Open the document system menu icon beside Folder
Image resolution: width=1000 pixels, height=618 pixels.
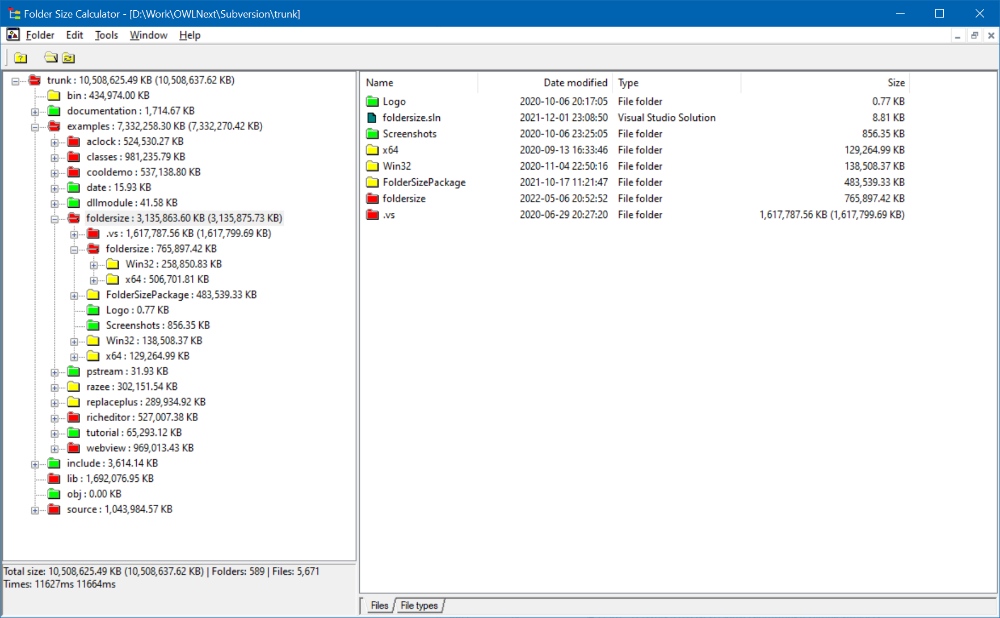click(13, 35)
